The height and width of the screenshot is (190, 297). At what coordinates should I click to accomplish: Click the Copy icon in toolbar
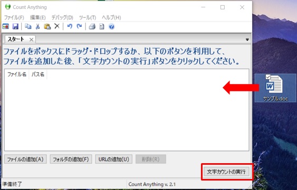pyautogui.click(x=28, y=26)
